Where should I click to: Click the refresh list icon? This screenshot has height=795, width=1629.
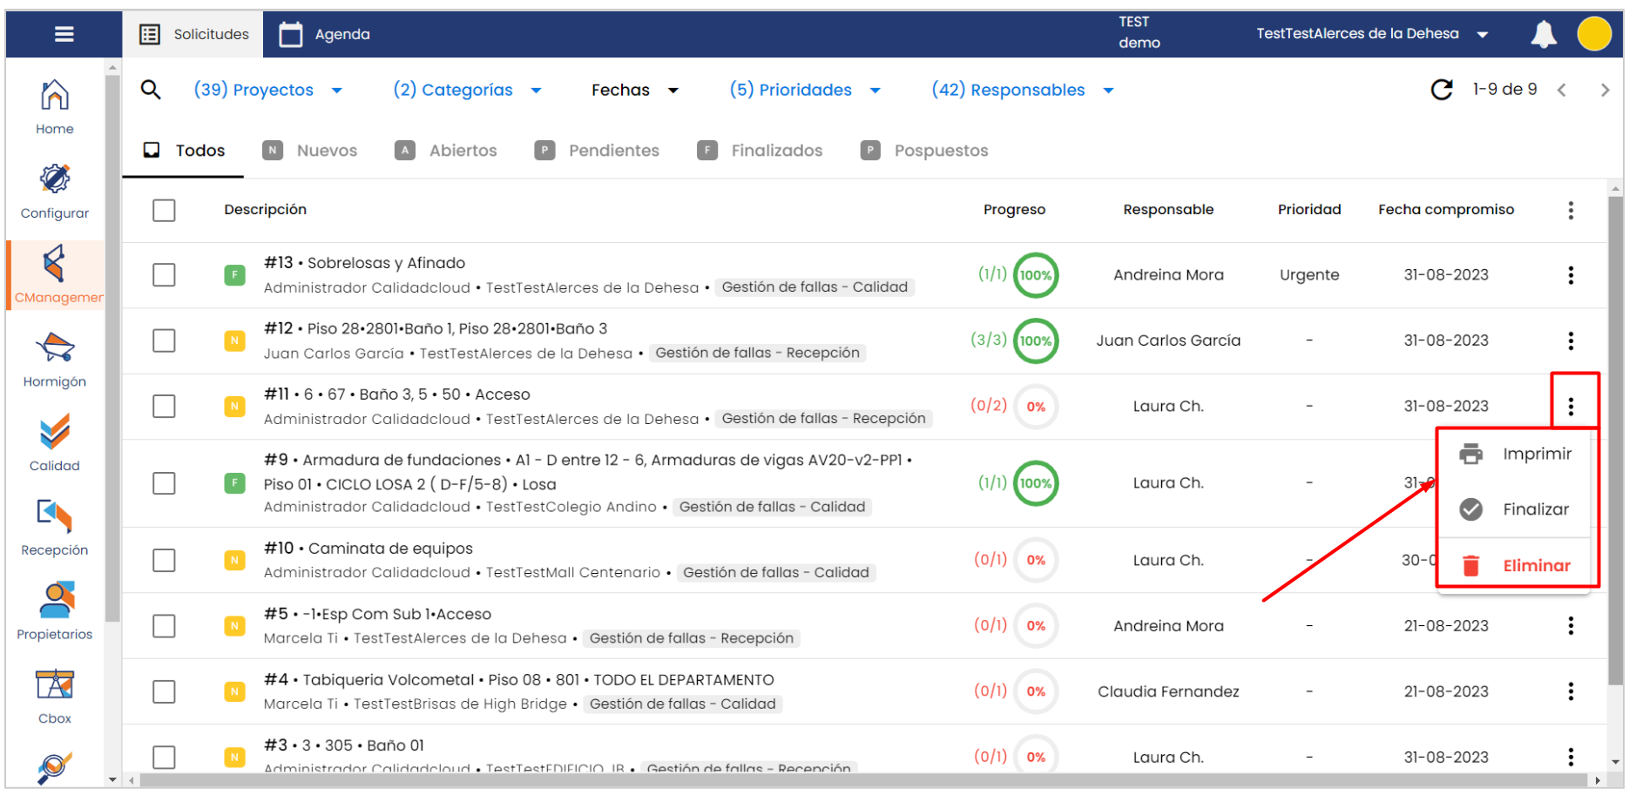1442,90
